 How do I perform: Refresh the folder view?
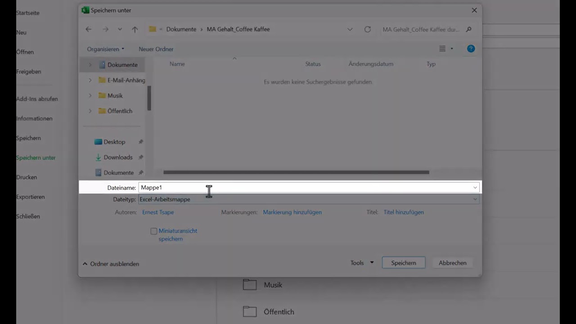(x=368, y=29)
